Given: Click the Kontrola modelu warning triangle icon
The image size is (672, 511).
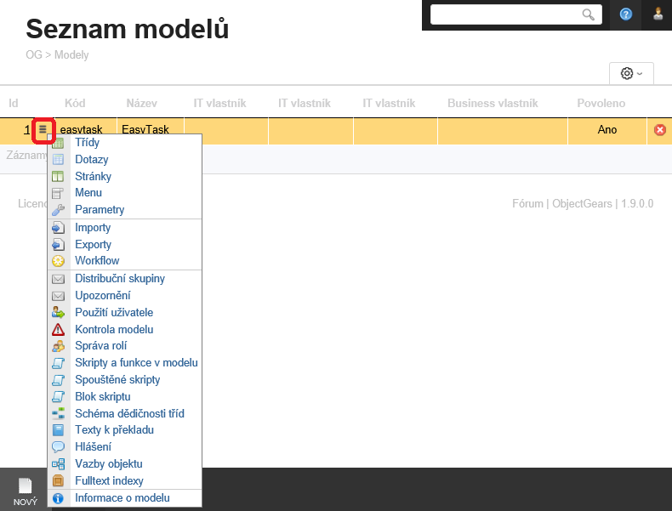Looking at the screenshot, I should (58, 329).
